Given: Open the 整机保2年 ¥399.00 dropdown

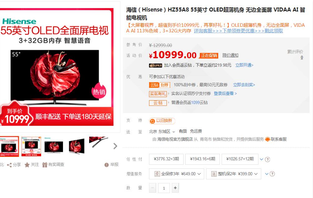Looking at the screenshot, I should pyautogui.click(x=234, y=174).
